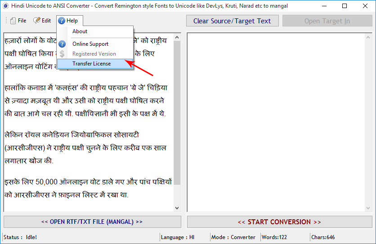Click inside the empty target text area
The height and width of the screenshot is (244, 376).
pyautogui.click(x=276, y=122)
